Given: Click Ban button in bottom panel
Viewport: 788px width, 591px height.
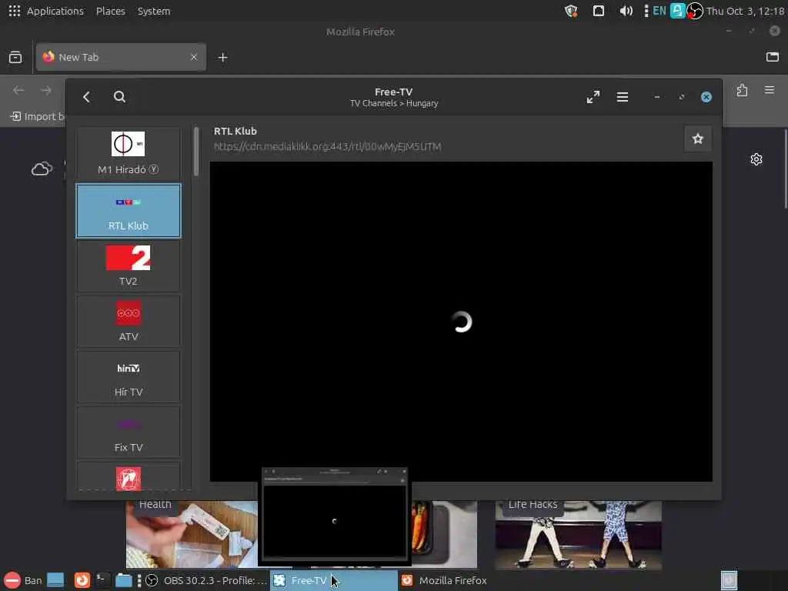Looking at the screenshot, I should coord(24,580).
